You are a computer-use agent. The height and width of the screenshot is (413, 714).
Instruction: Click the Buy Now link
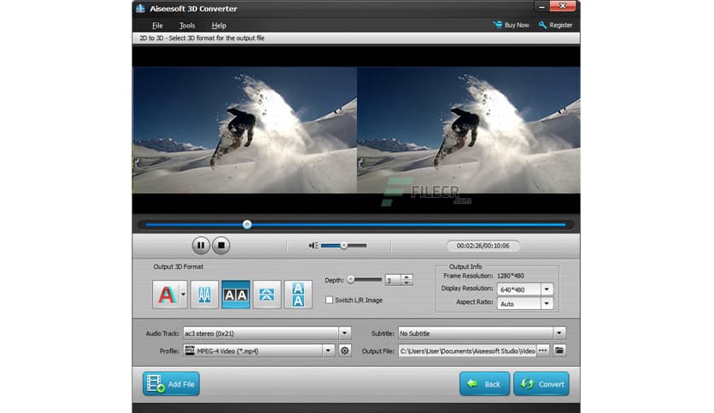point(511,25)
